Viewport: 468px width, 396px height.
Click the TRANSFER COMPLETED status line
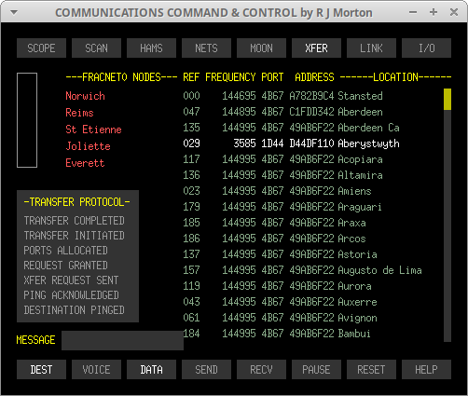point(75,221)
